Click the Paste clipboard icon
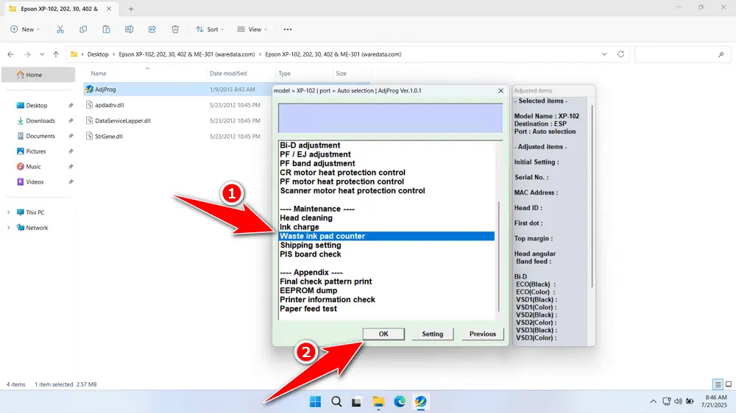Viewport: 736px width, 413px height. (107, 29)
